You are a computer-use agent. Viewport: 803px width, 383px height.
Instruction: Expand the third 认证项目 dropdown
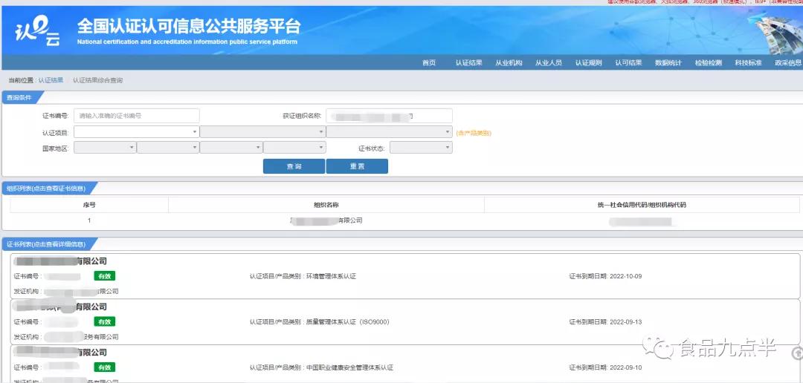389,132
